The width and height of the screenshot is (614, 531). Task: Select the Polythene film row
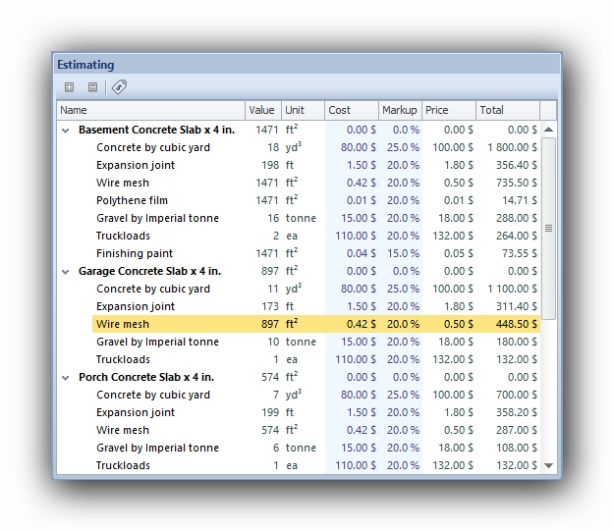point(299,200)
